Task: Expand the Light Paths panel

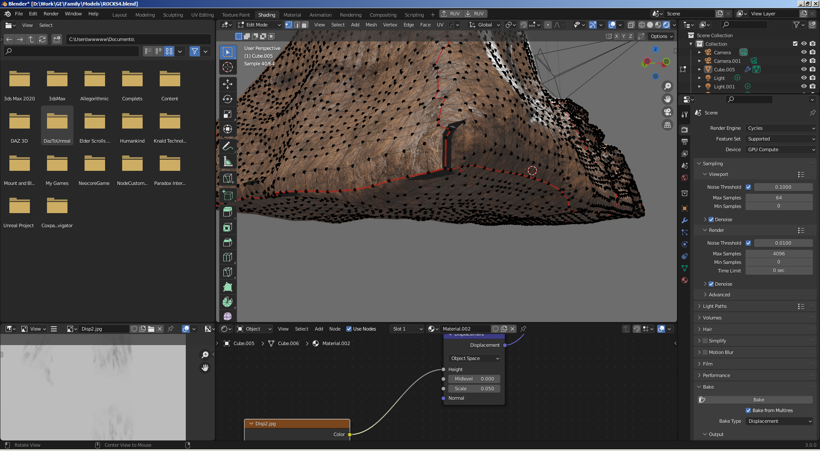Action: click(715, 306)
